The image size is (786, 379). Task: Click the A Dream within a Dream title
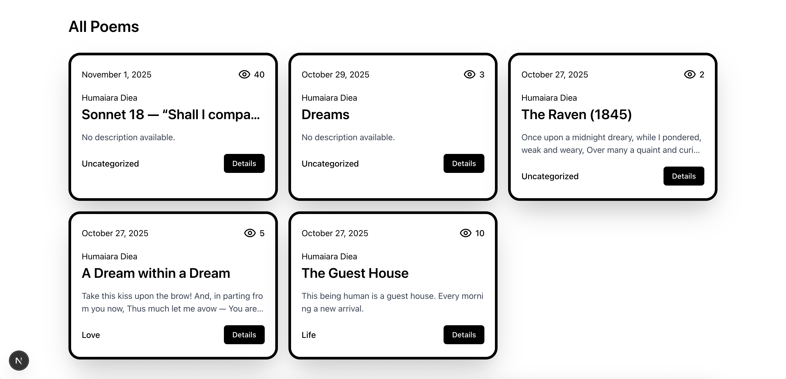[156, 273]
